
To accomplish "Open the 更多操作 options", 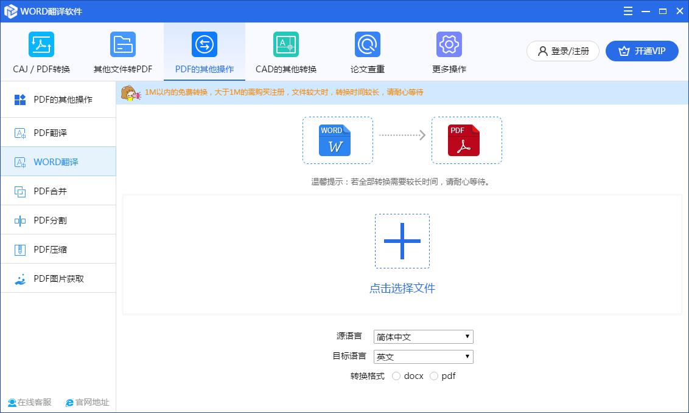I will (x=449, y=51).
